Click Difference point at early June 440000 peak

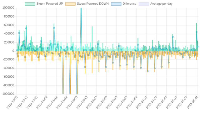click(197, 32)
